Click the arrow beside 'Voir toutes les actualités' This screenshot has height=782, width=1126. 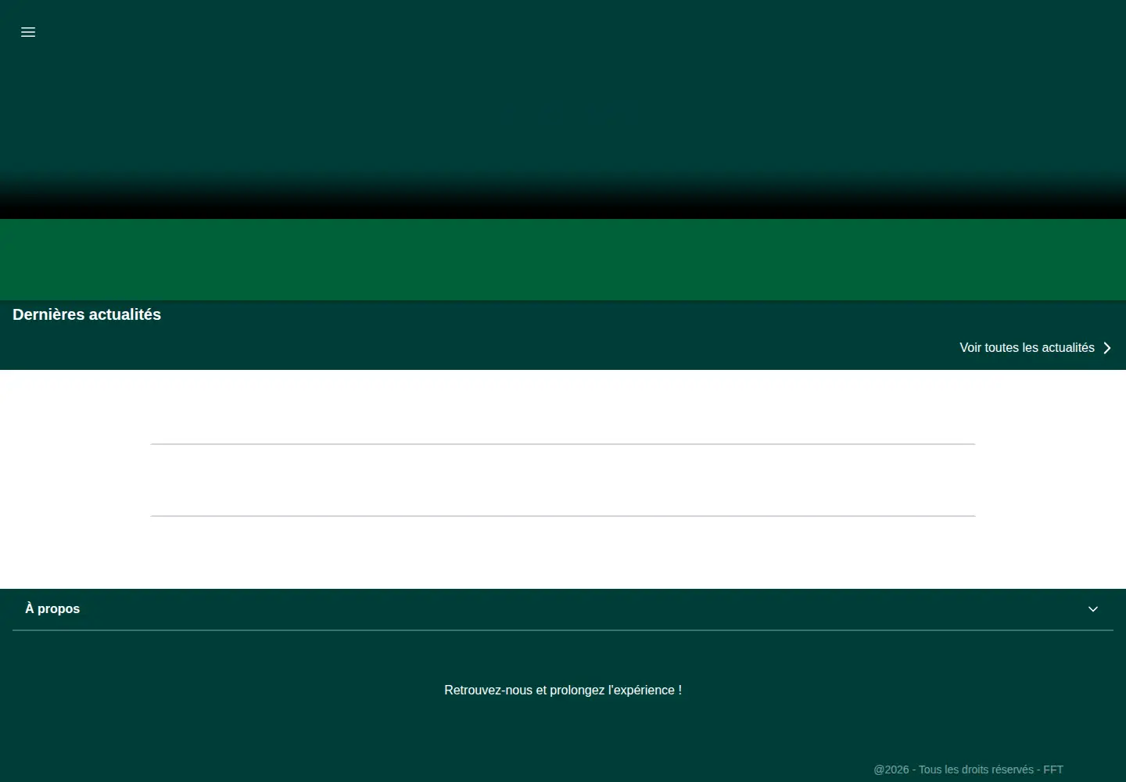point(1106,348)
